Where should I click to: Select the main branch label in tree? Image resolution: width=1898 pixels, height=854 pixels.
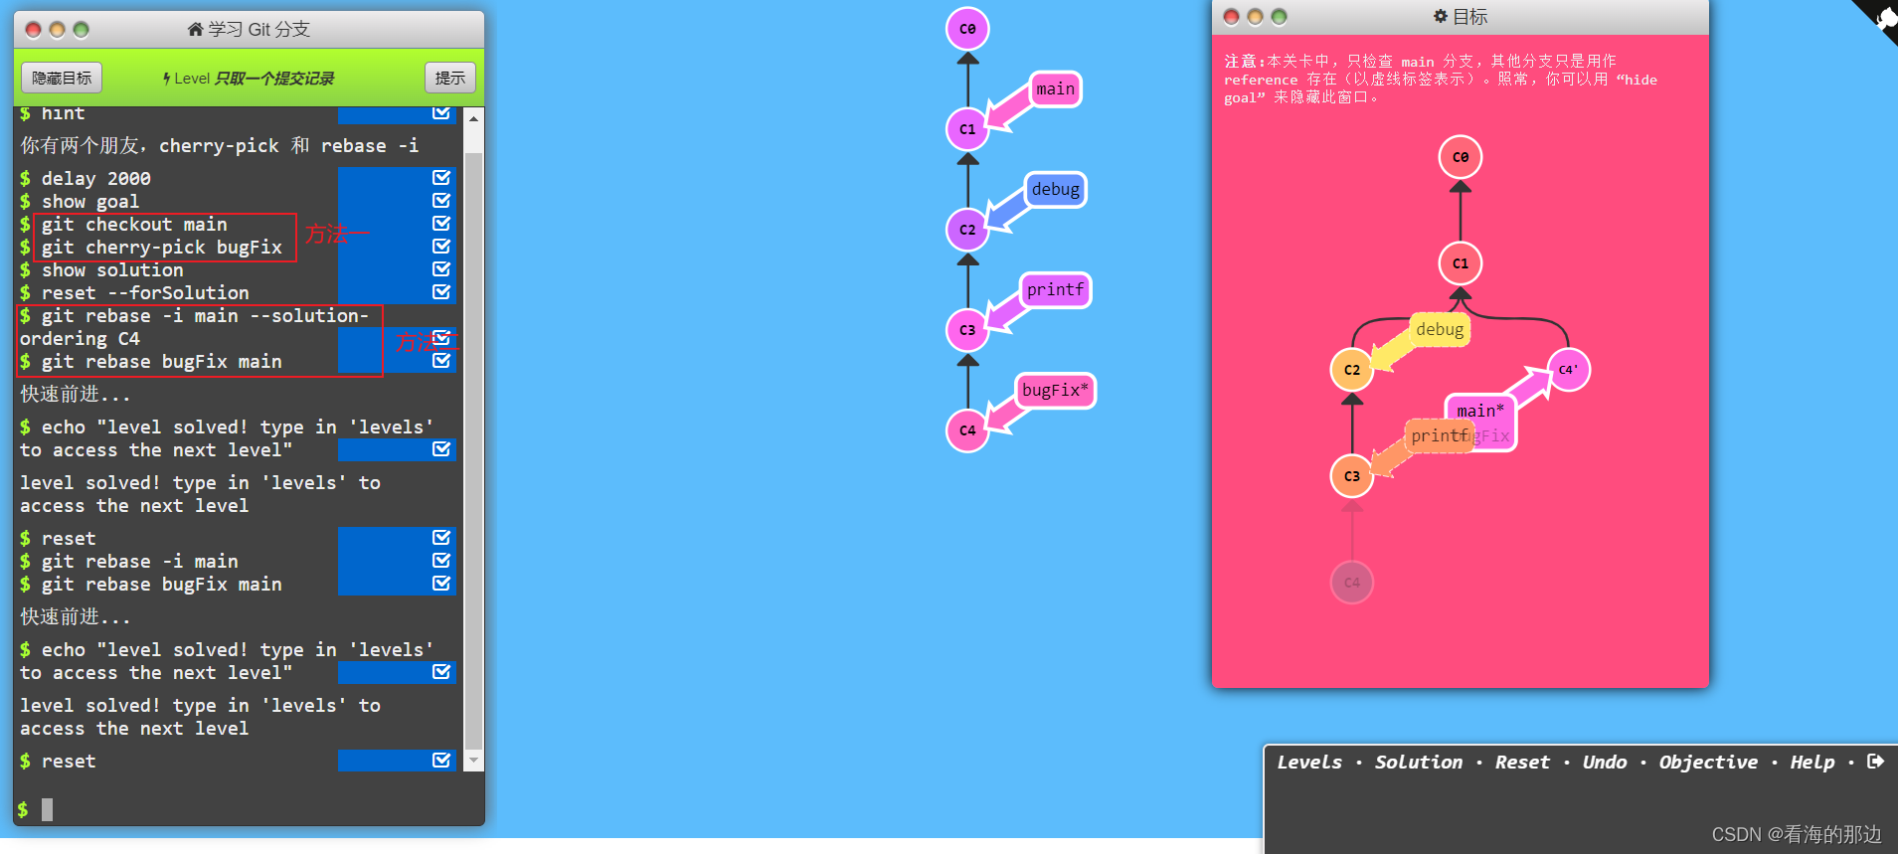(x=1055, y=89)
